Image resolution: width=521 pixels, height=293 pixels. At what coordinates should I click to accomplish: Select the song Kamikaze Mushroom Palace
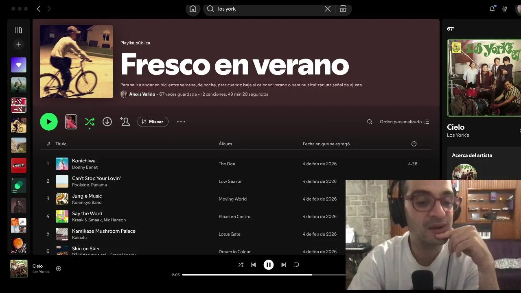(x=104, y=231)
